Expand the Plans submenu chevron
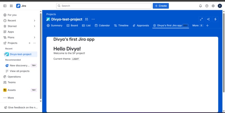The height and width of the screenshot is (113, 225). coord(34,38)
